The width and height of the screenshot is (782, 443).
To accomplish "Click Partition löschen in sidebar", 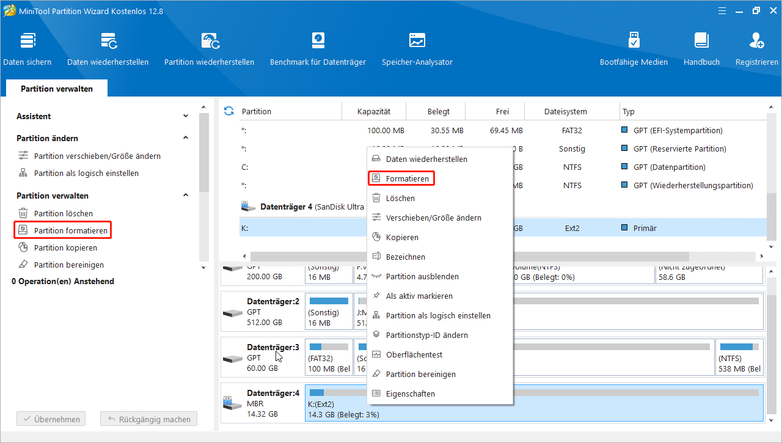I will click(x=56, y=213).
